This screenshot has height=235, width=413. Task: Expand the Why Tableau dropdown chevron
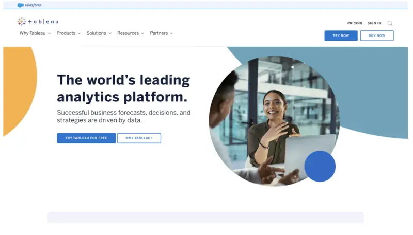tap(49, 33)
